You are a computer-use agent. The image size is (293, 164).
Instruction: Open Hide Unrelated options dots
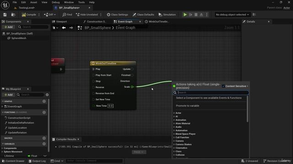(101, 15)
